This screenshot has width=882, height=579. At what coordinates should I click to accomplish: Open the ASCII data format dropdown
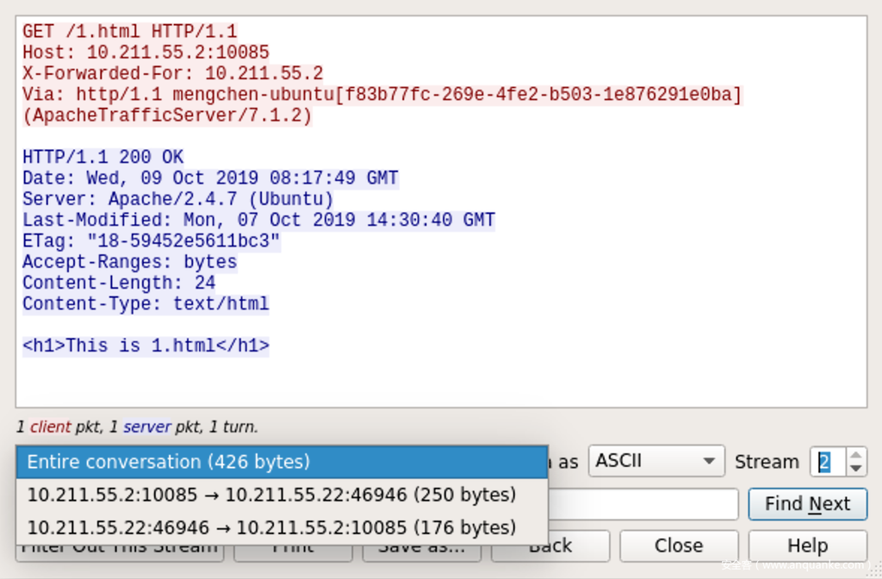(x=655, y=461)
